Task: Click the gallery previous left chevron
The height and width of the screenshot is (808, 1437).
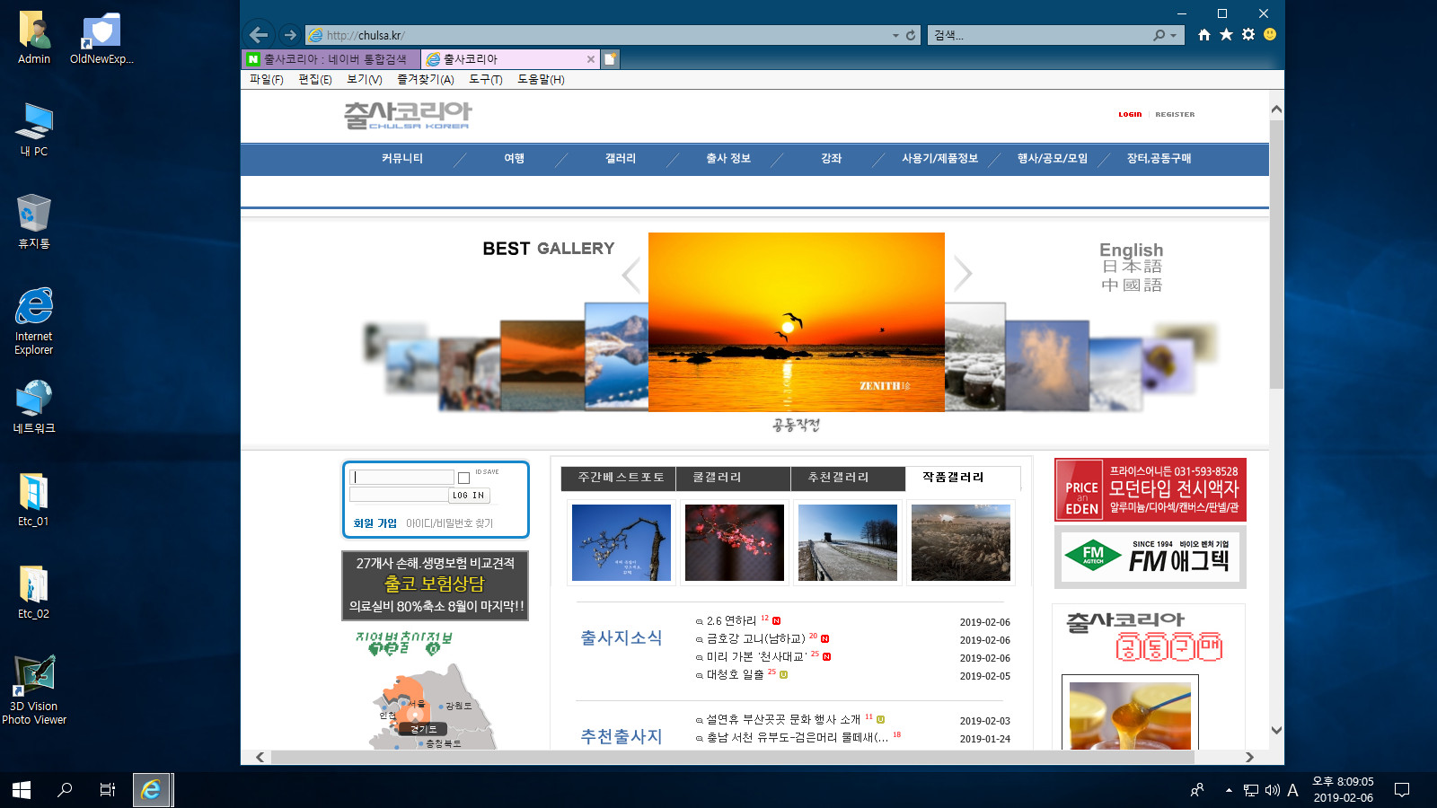Action: coord(631,275)
